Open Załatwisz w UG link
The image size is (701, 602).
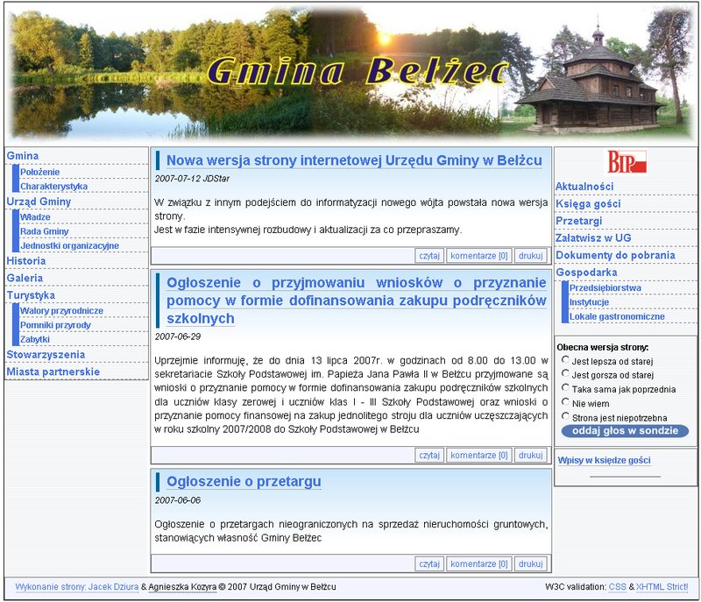(x=593, y=238)
